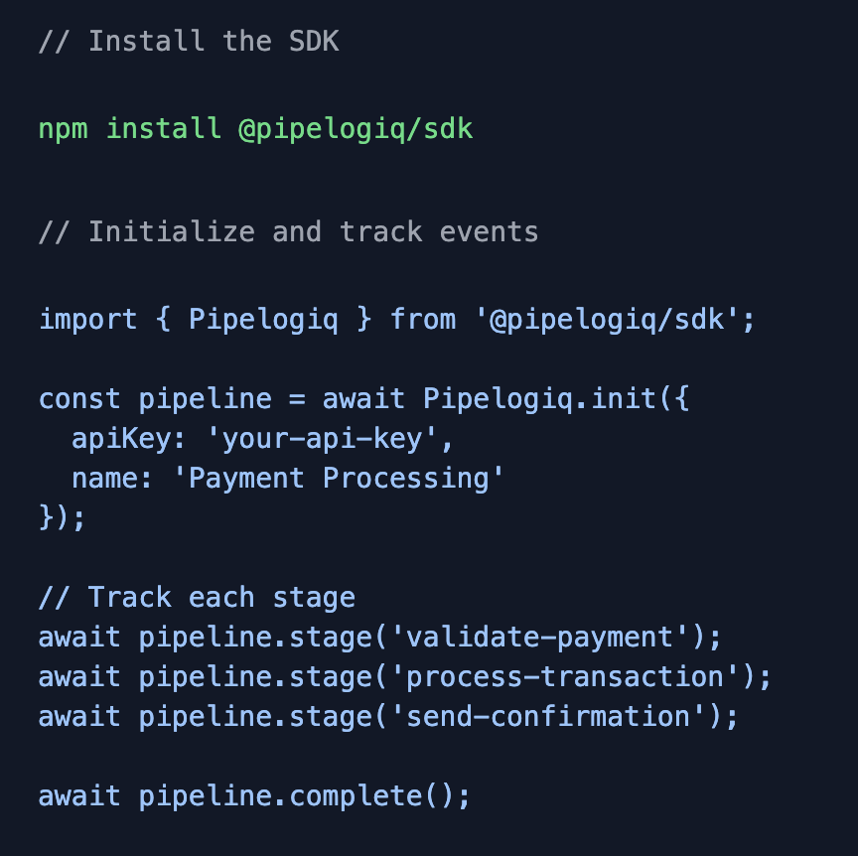This screenshot has height=856, width=858.
Task: Click the name property line
Action: pos(288,479)
